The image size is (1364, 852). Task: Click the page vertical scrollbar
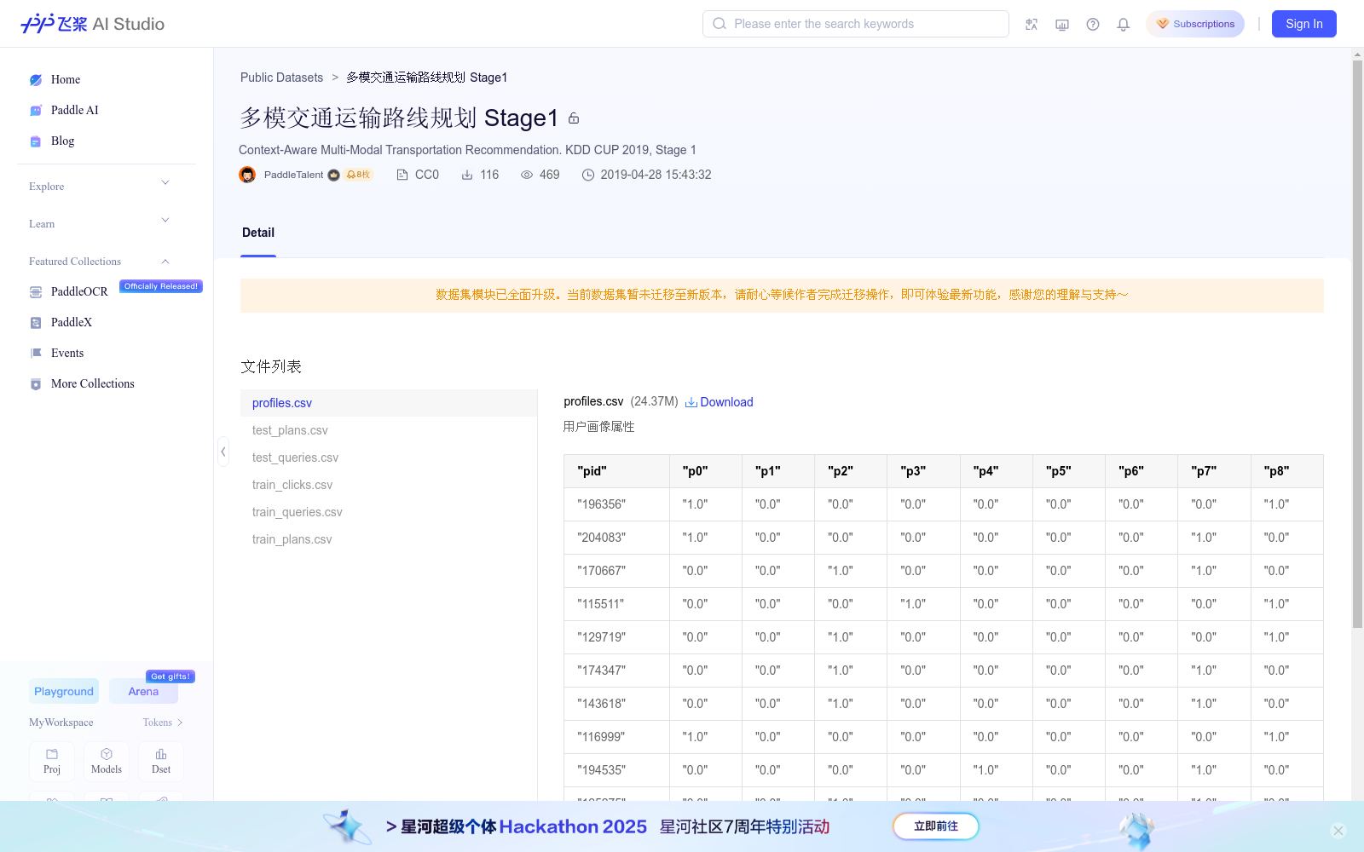1357,344
